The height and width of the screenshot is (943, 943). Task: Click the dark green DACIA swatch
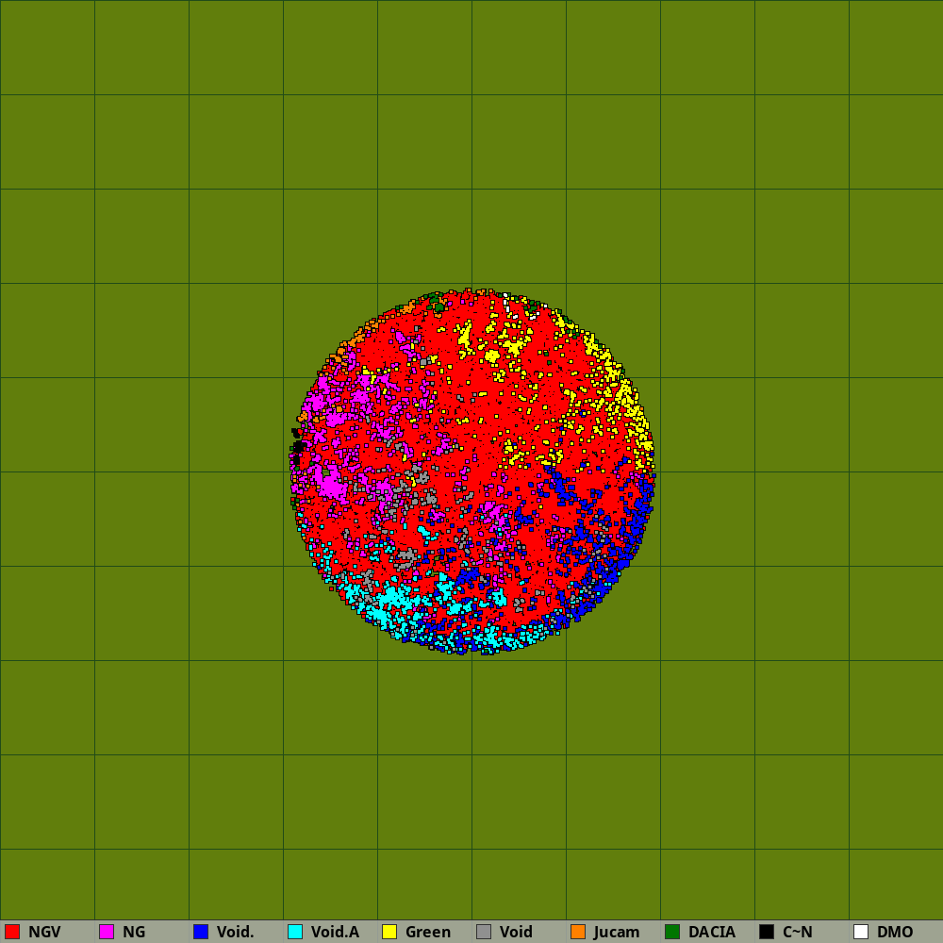tap(672, 932)
